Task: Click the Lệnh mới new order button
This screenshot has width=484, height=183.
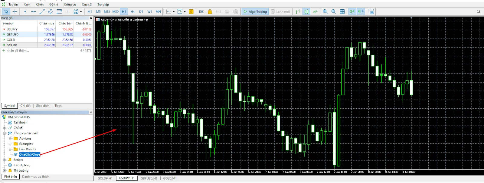Action: coord(280,11)
